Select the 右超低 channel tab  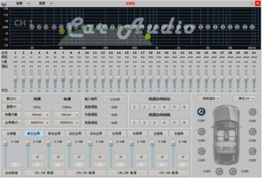[x=179, y=133]
